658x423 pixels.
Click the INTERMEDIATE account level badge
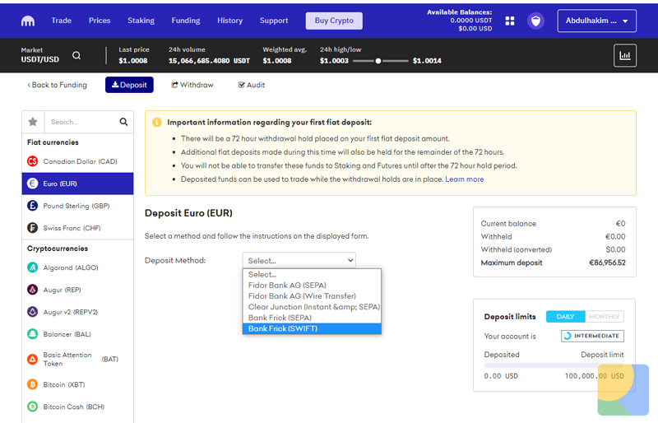pos(592,336)
